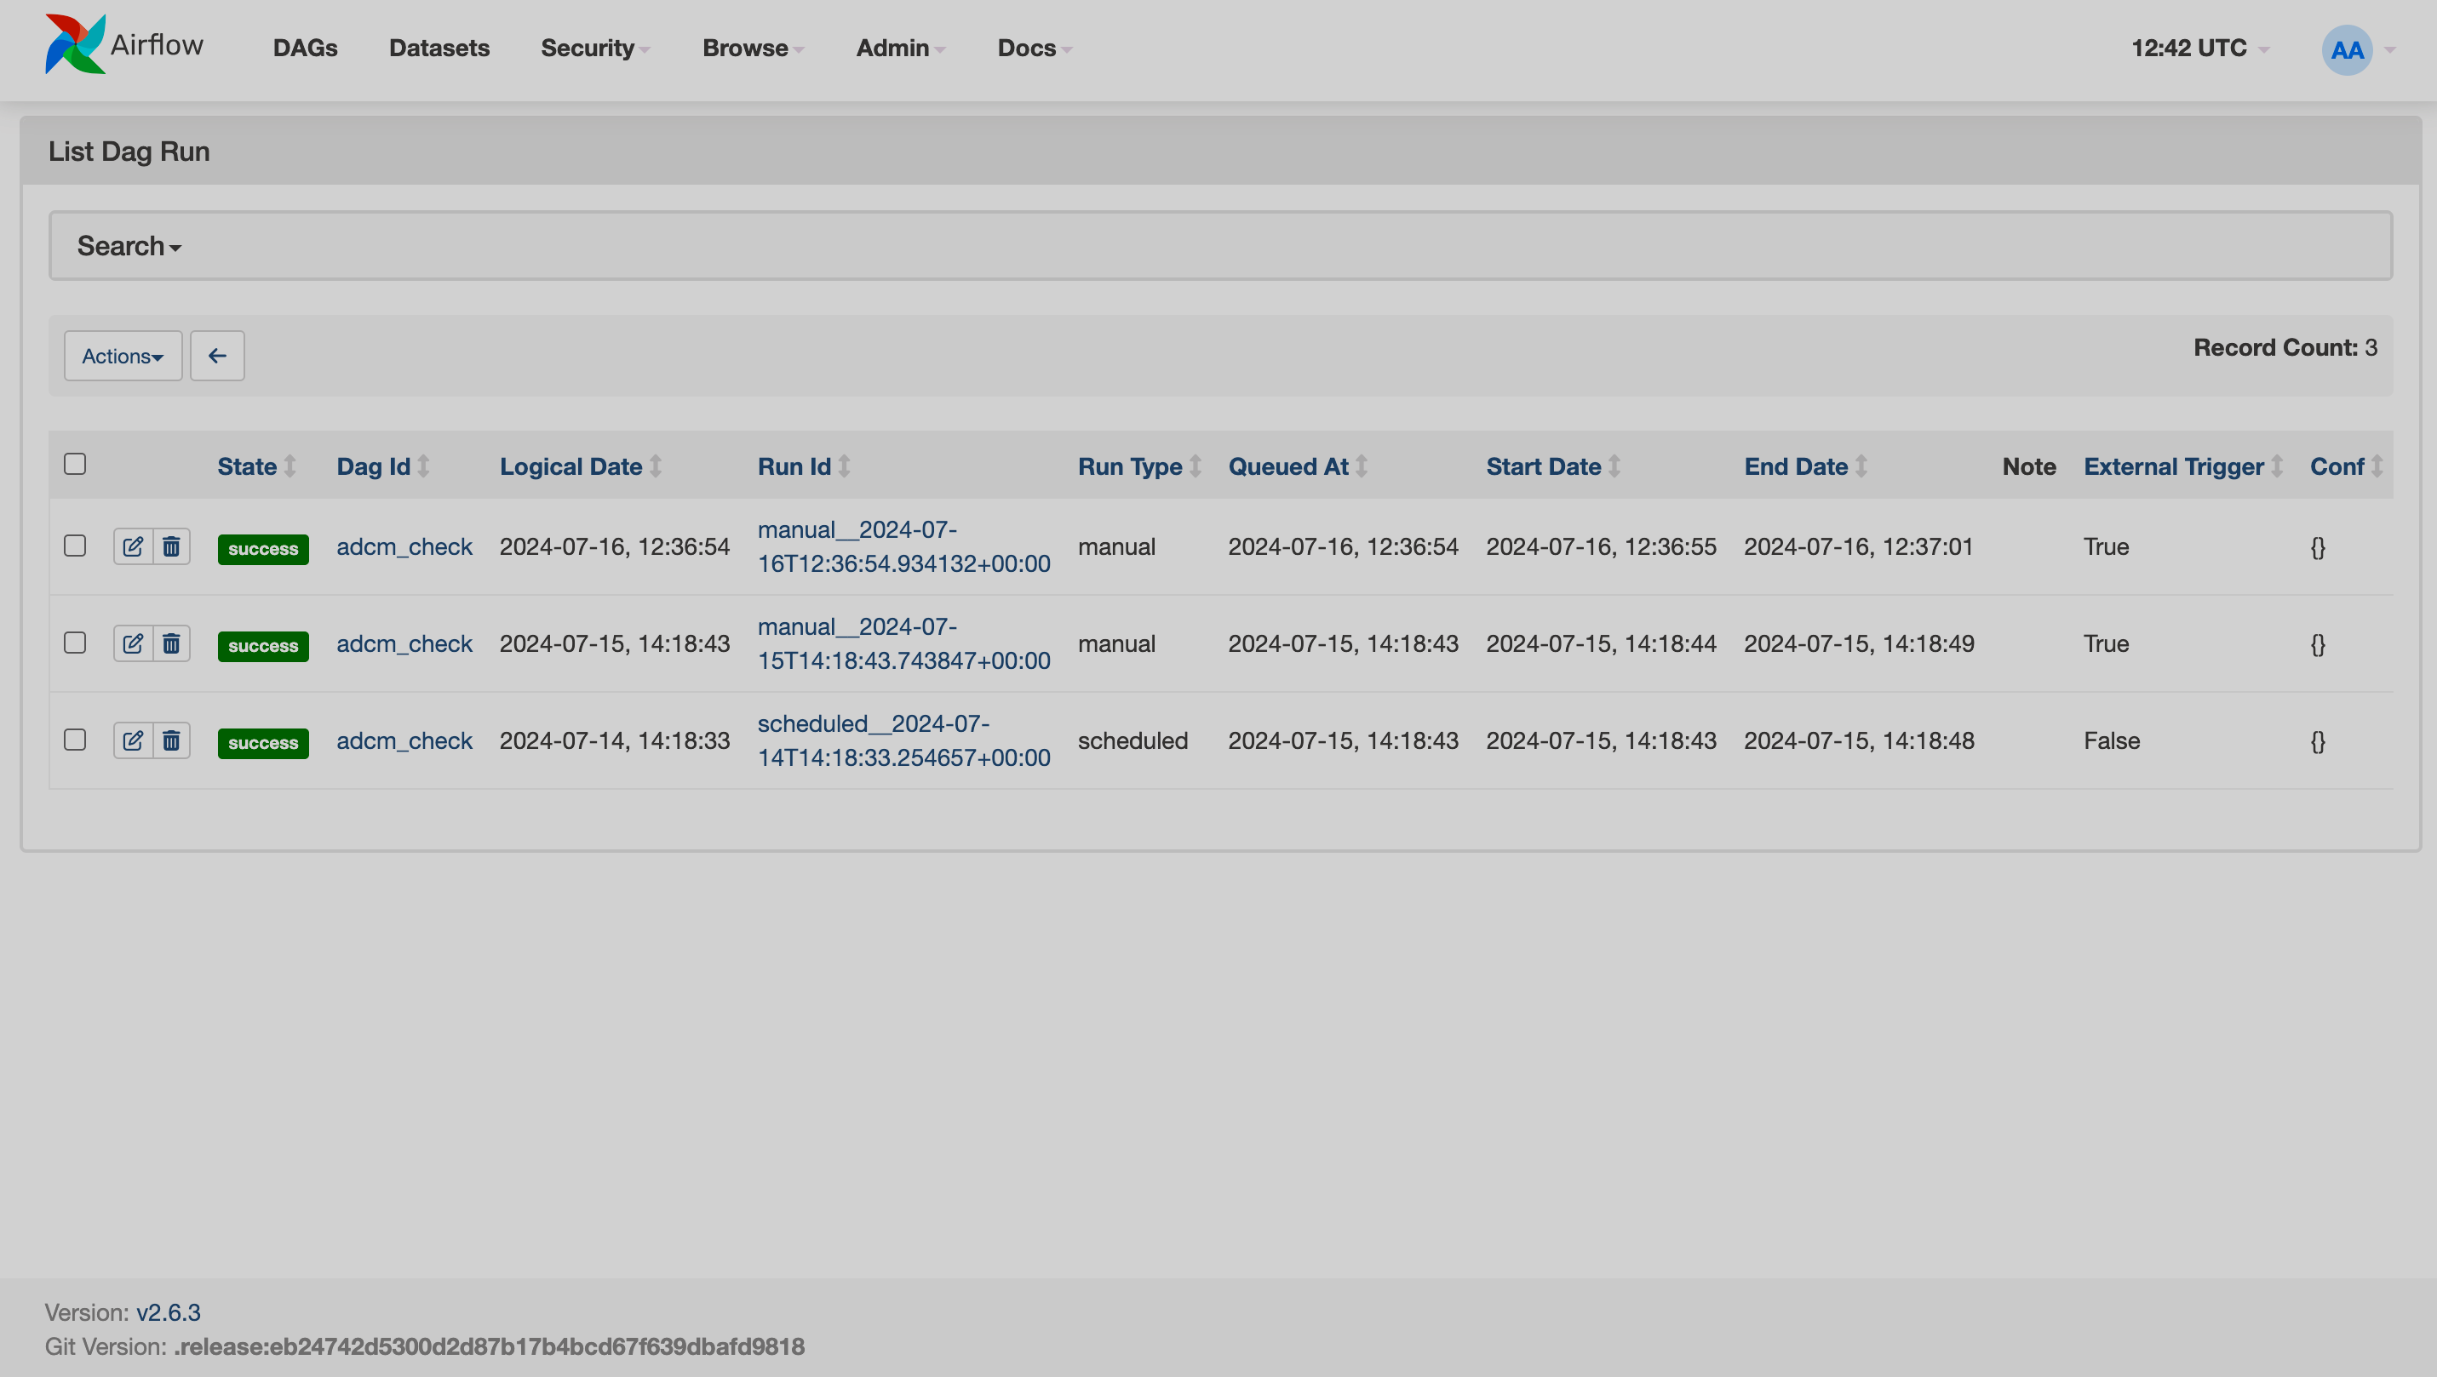Check the first dag run row

(x=74, y=546)
